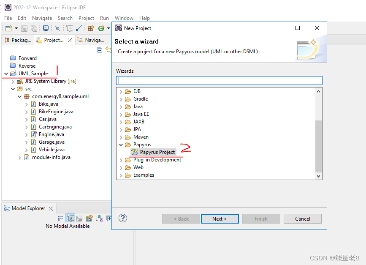Click the Web folder icon in wizards list
The height and width of the screenshot is (265, 366).
(128, 167)
